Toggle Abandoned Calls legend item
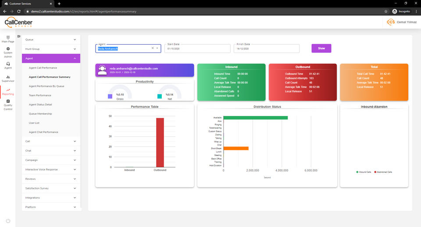421x227 pixels. (383, 172)
